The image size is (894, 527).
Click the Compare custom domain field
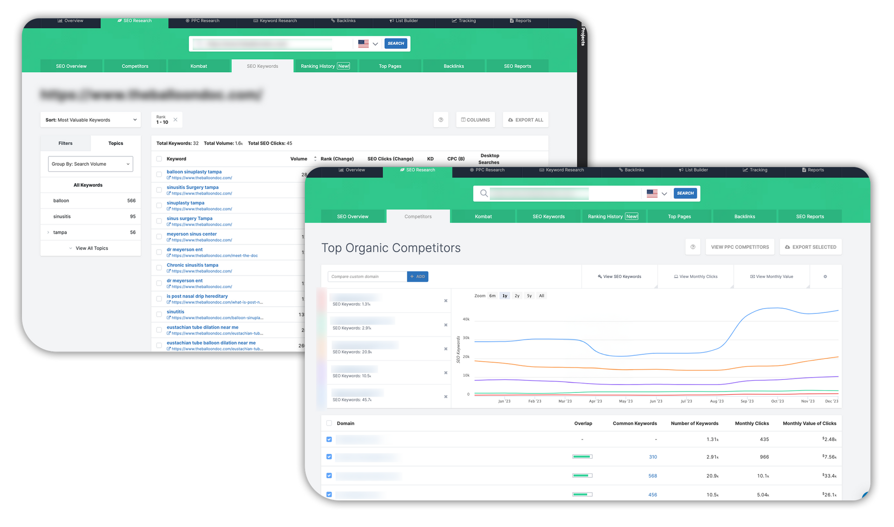(x=367, y=277)
